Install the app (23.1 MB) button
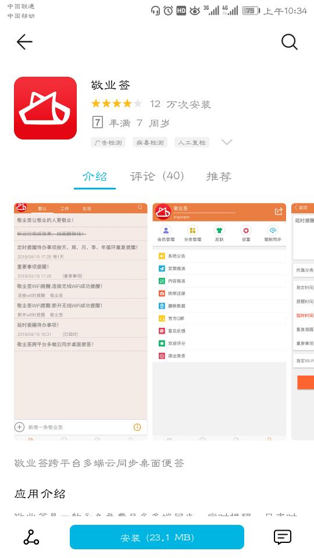314x558 pixels. (157, 537)
